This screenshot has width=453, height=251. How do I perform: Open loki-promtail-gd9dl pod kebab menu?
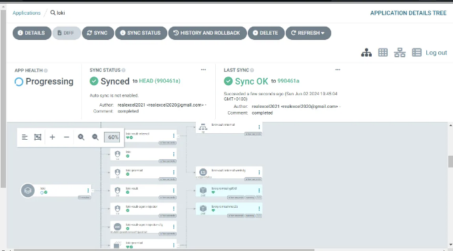tap(259, 190)
